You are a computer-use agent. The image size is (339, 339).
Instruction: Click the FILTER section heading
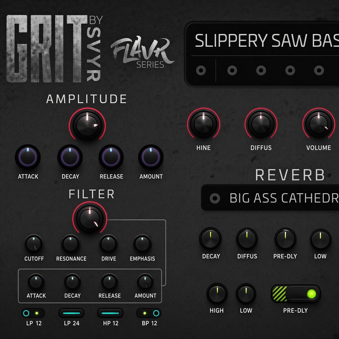point(91,194)
